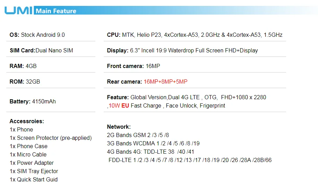318x187 pixels.
Task: Click the 1x SIM Tray Ejector item
Action: pyautogui.click(x=34, y=171)
